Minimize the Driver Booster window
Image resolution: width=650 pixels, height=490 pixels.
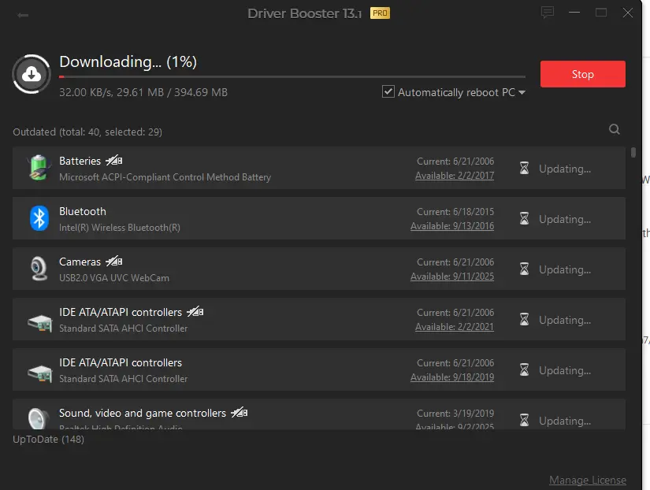(x=574, y=13)
